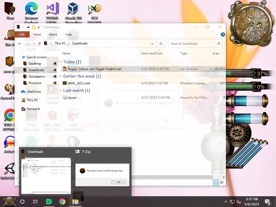Open the User folder desktop icon
The height and width of the screenshot is (207, 276).
point(10,11)
